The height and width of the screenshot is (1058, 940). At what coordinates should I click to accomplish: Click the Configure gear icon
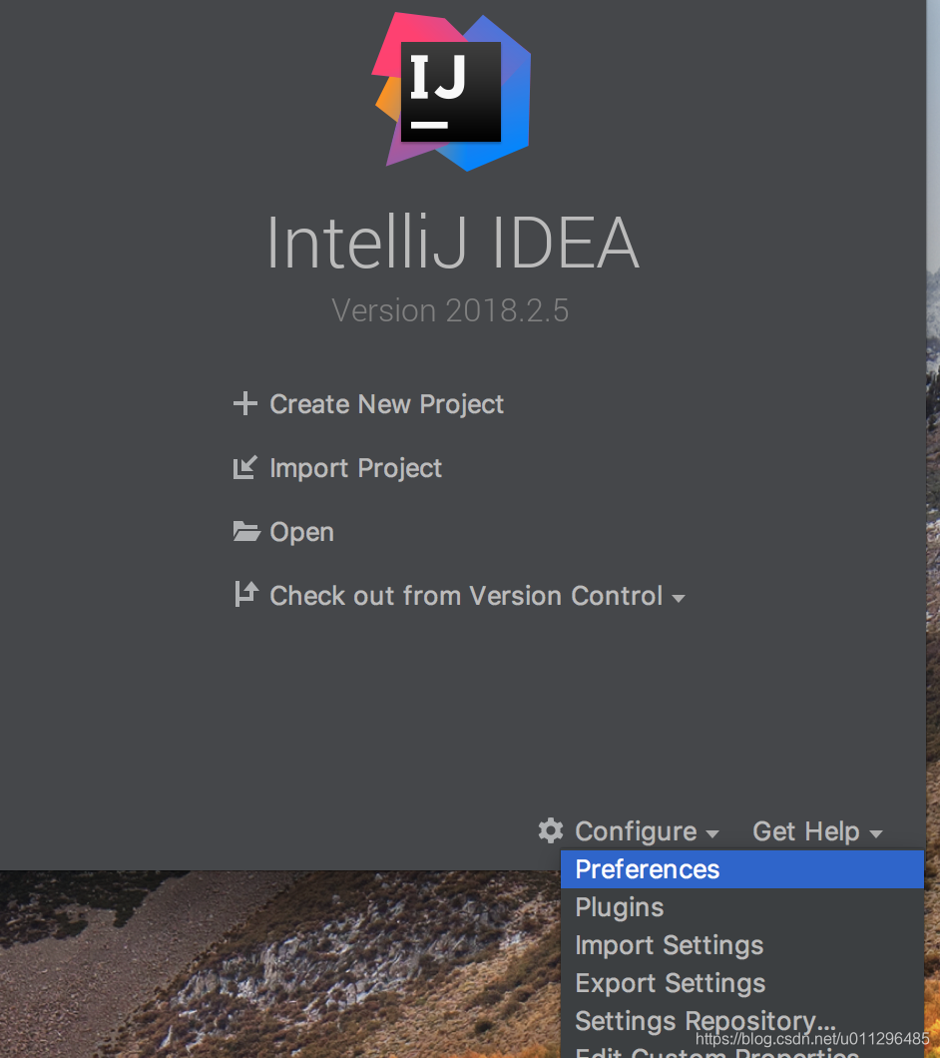(551, 830)
